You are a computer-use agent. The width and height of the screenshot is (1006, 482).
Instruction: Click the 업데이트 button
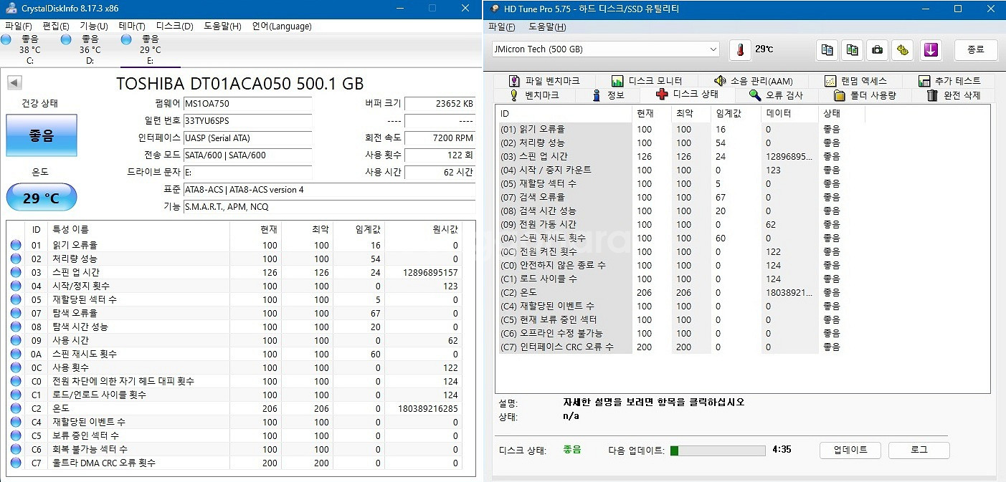point(850,450)
